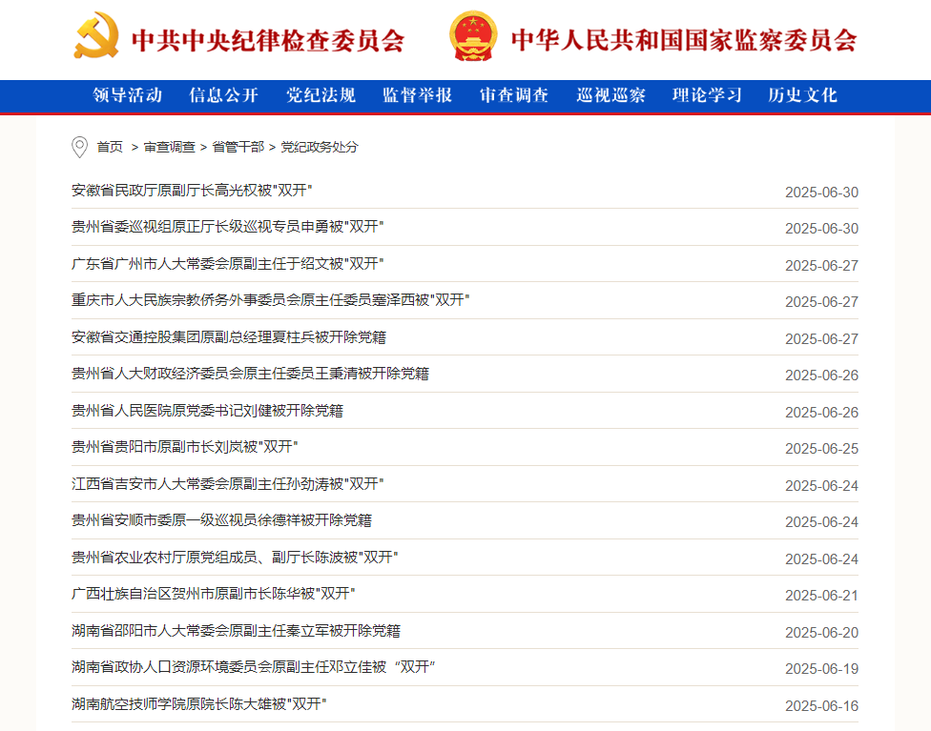Select 理论学习 in the navigation bar
Viewport: 931px width, 731px height.
click(x=706, y=95)
